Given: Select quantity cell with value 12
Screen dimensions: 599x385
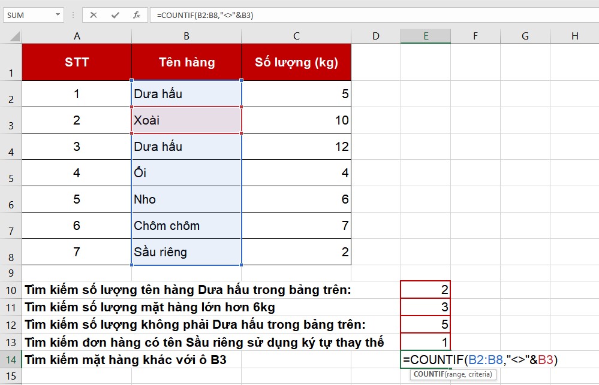Looking at the screenshot, I should [296, 147].
